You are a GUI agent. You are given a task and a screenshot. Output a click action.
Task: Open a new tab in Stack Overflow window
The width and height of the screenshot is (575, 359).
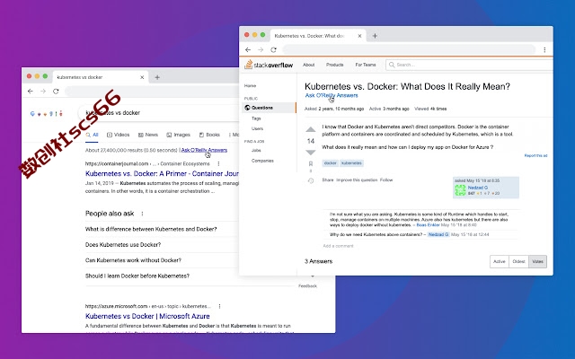tap(375, 36)
